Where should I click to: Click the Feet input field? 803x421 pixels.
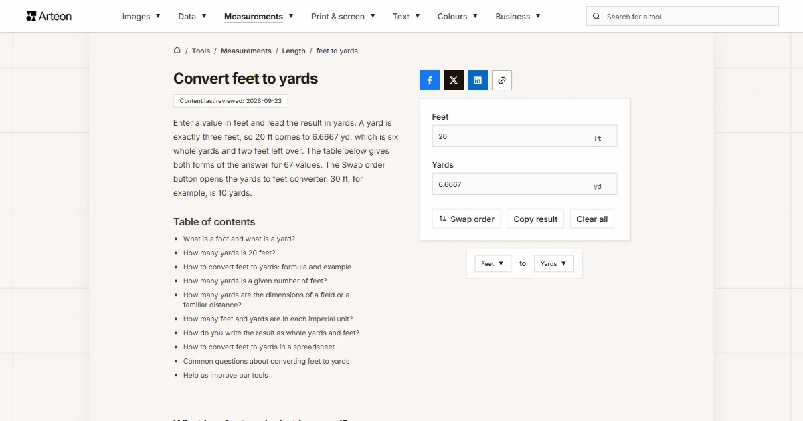coord(525,136)
